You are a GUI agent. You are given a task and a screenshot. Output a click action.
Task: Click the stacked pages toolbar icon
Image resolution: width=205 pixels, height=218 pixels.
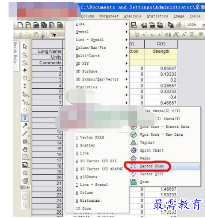170,25
